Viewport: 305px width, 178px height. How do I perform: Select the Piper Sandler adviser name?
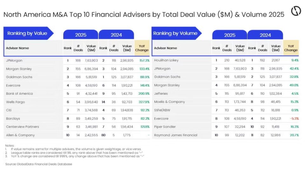pyautogui.click(x=165, y=127)
